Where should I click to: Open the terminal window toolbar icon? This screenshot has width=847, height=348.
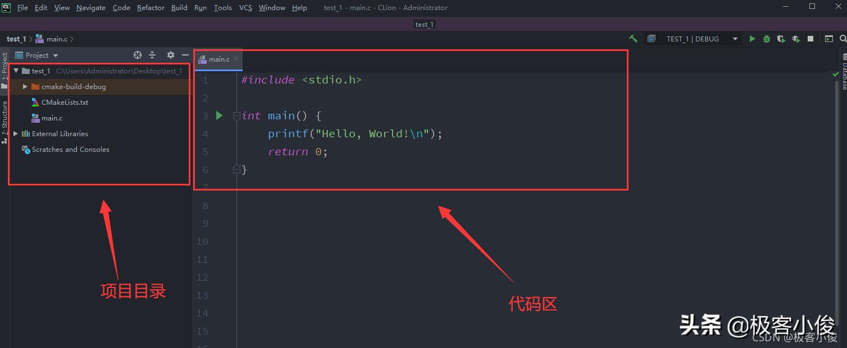click(x=829, y=39)
